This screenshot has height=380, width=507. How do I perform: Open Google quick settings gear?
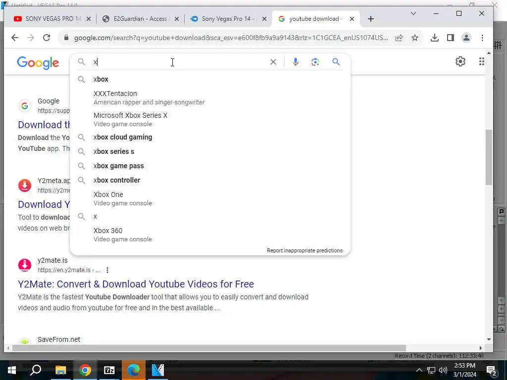460,61
